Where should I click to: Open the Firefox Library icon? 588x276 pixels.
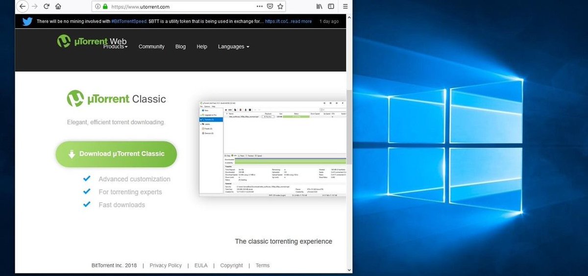click(319, 7)
